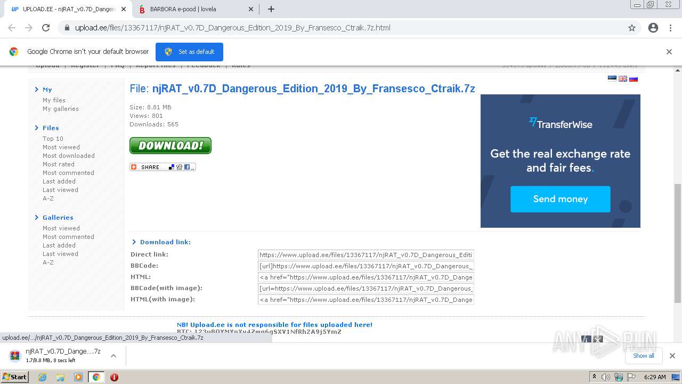Expand the download item options chevron

click(x=113, y=356)
